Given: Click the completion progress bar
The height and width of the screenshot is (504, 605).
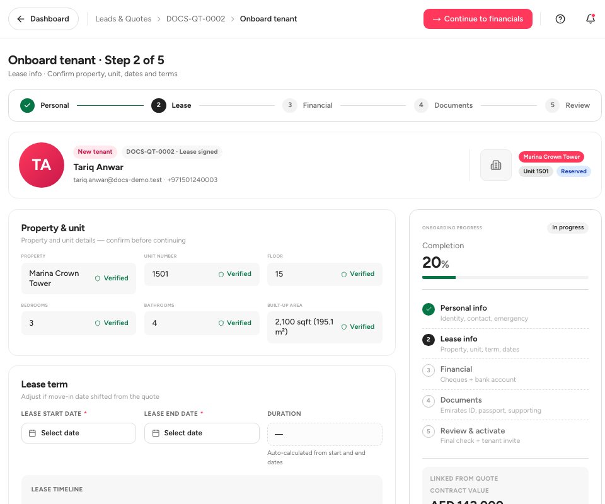Looking at the screenshot, I should (505, 277).
